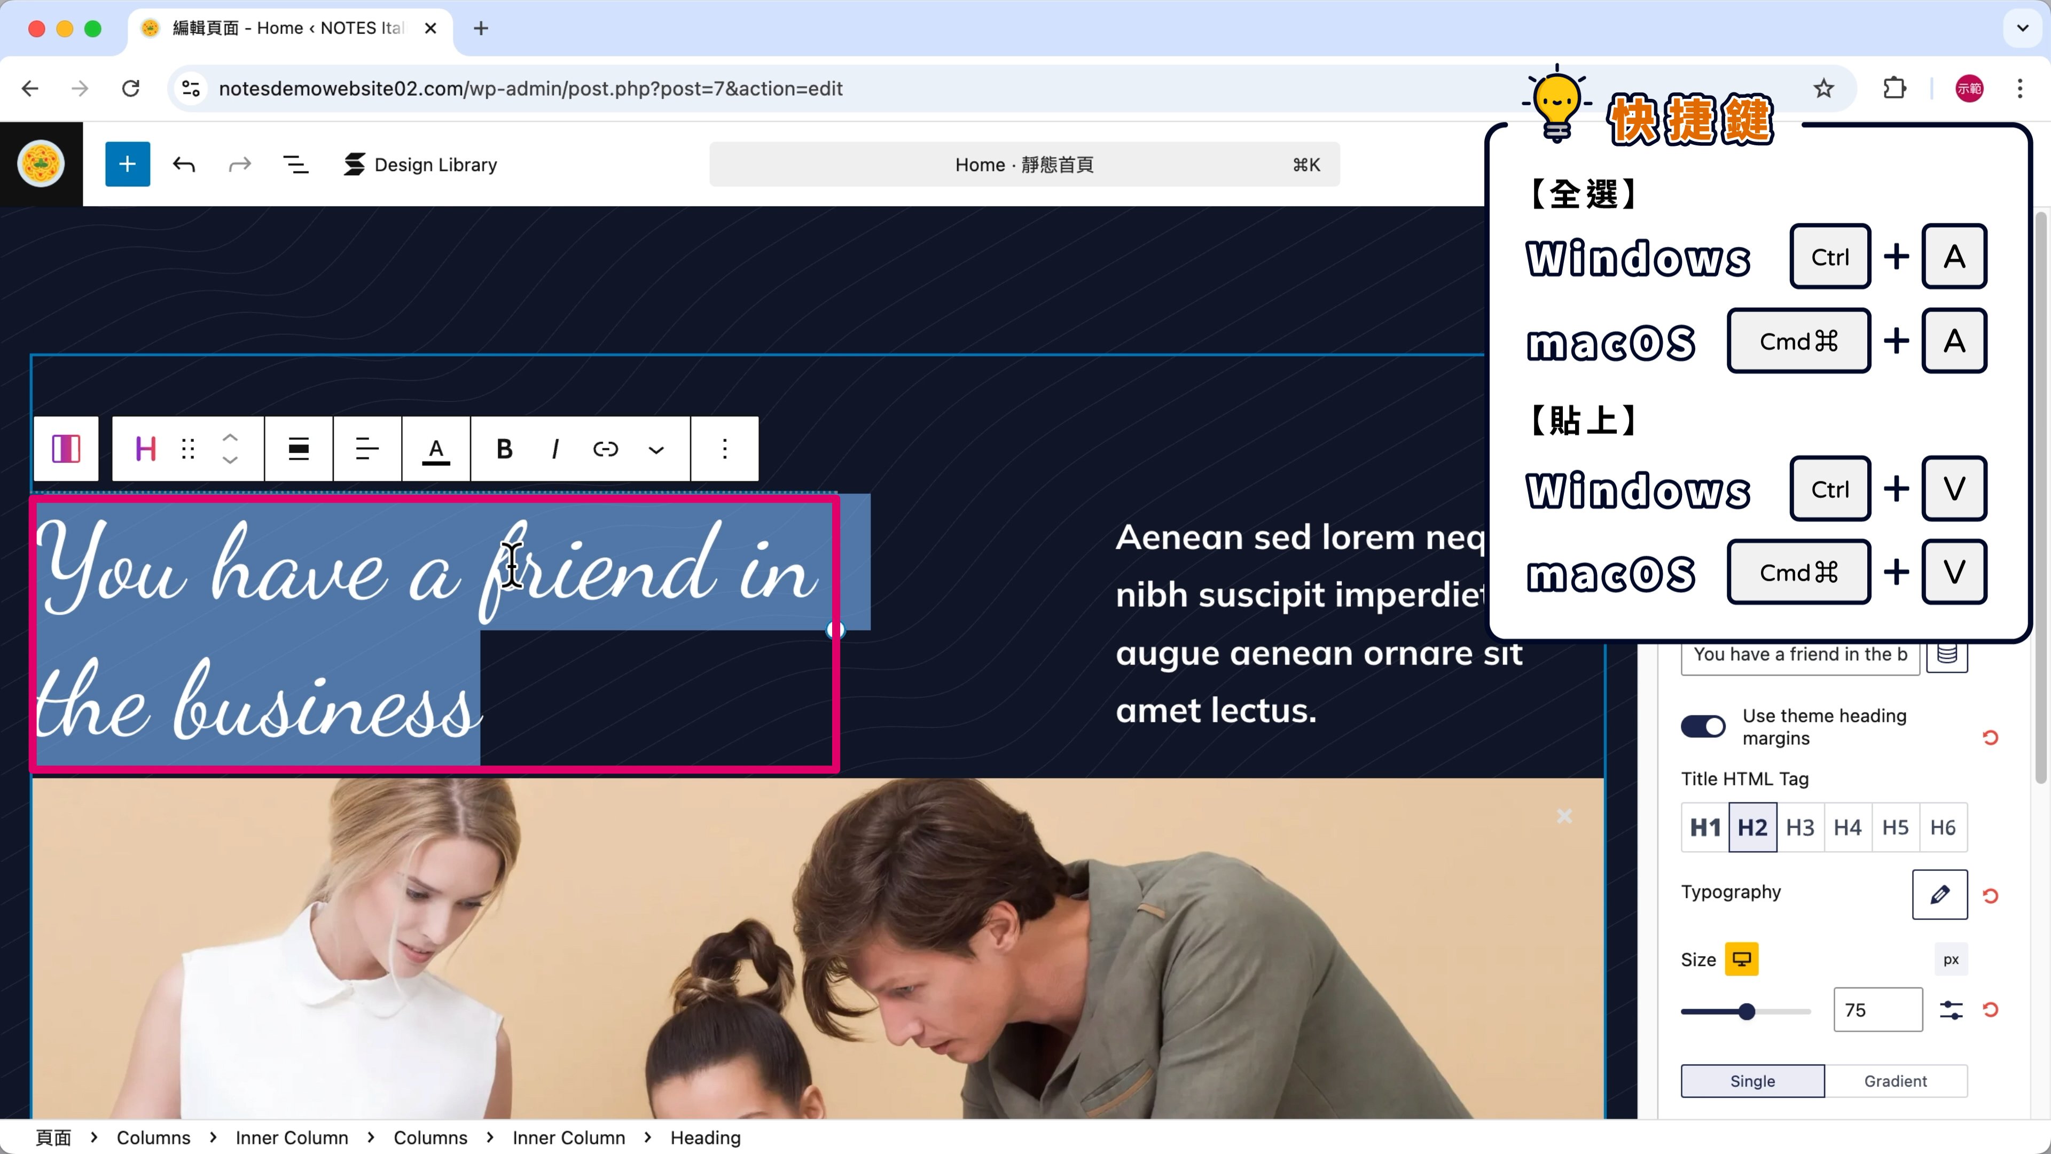Adjust the font Size slider handle
2051x1154 pixels.
pyautogui.click(x=1746, y=1011)
